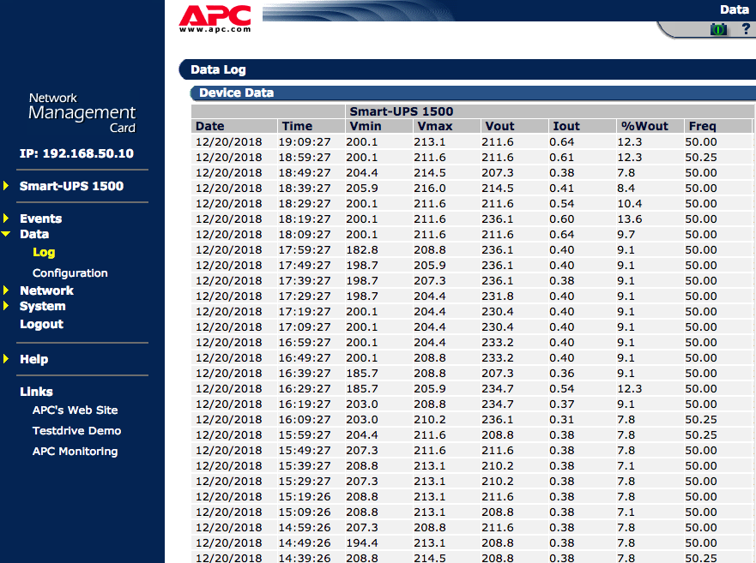
Task: Click Logout in the sidebar
Action: [42, 324]
